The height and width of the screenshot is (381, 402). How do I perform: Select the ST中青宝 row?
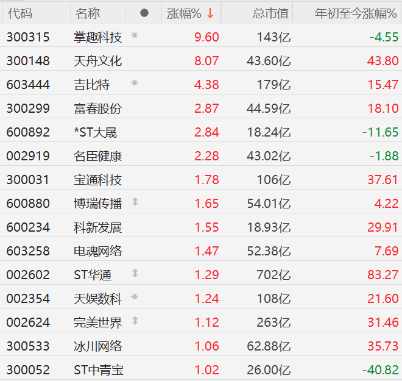click(x=201, y=369)
